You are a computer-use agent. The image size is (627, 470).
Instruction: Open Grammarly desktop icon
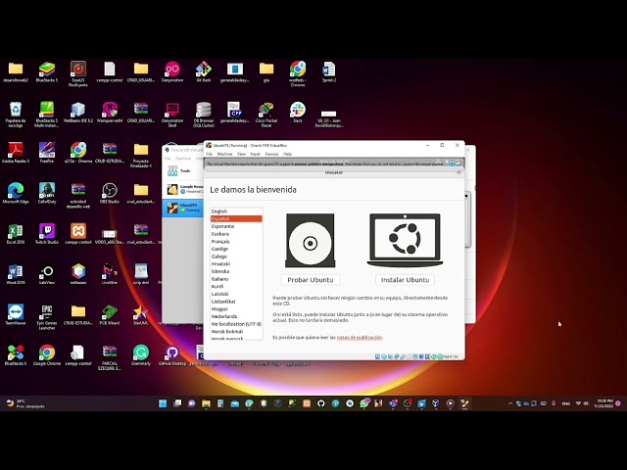(x=141, y=354)
